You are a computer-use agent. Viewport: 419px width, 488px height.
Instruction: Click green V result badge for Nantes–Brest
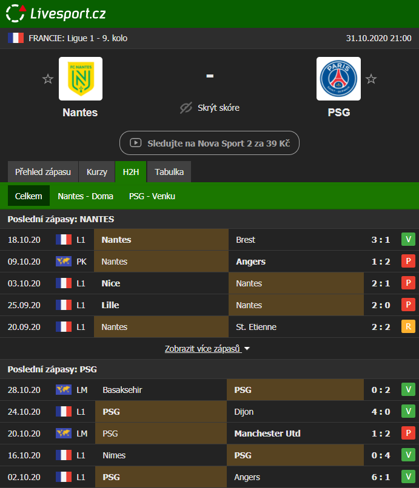[408, 240]
